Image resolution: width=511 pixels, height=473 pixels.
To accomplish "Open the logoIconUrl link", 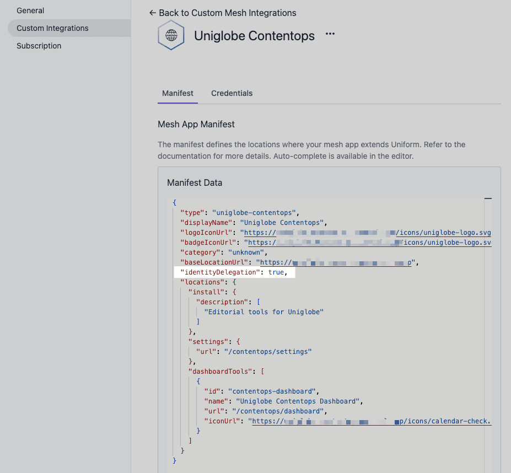I will coord(368,233).
